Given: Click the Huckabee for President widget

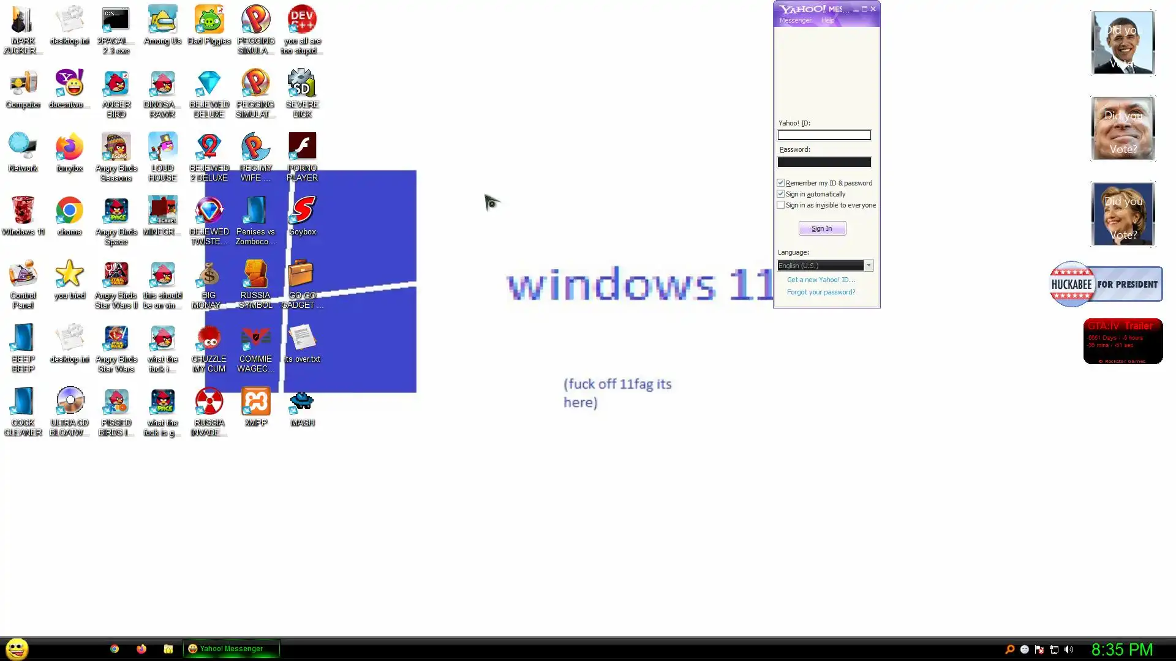Looking at the screenshot, I should pos(1106,284).
